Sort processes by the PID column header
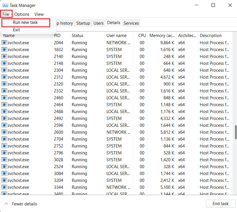Viewport: 237px width, 212px height. click(x=57, y=36)
